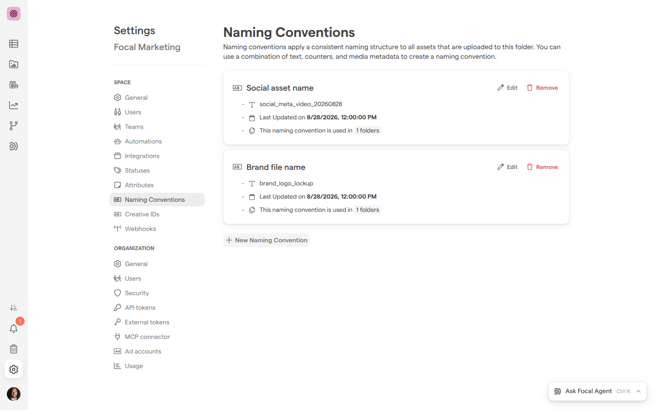Click the sorted list icon above the bell

[x=14, y=308]
